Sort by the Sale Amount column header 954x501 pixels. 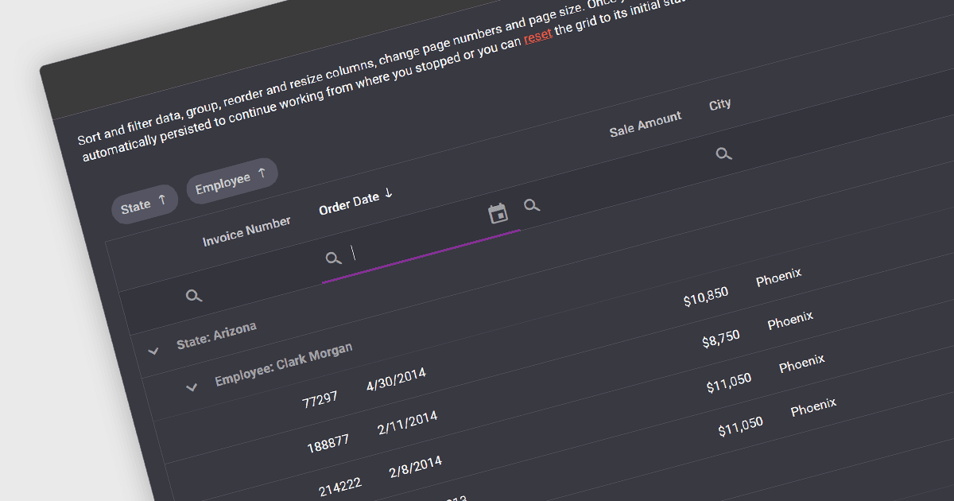point(646,124)
